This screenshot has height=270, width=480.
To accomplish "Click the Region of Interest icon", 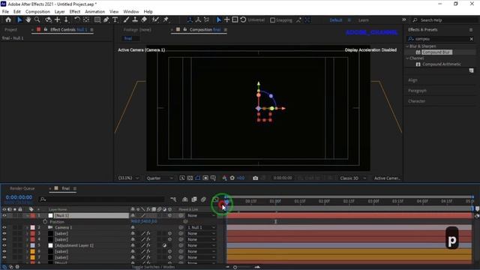I will click(205, 178).
